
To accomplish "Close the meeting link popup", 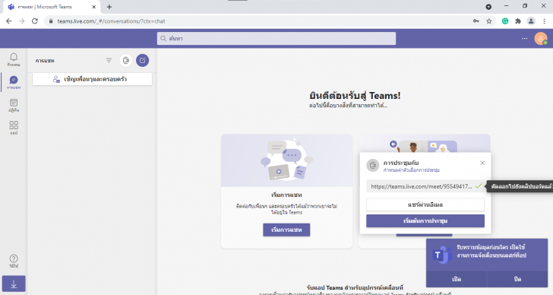I will point(482,163).
